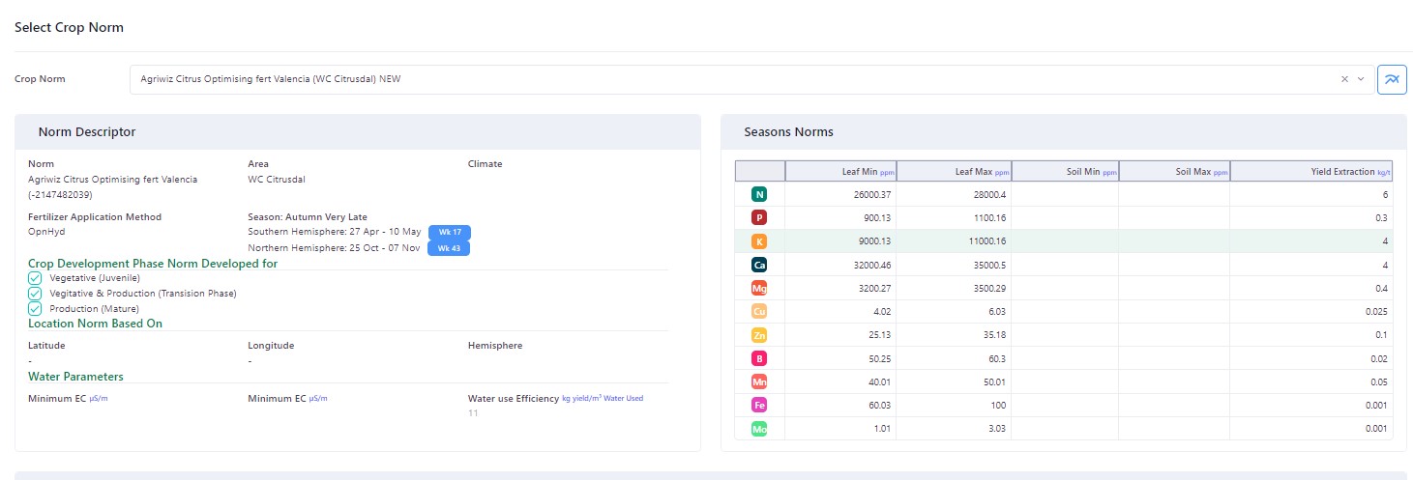Click the Soil Min column header
1413x480 pixels.
tap(1065, 171)
